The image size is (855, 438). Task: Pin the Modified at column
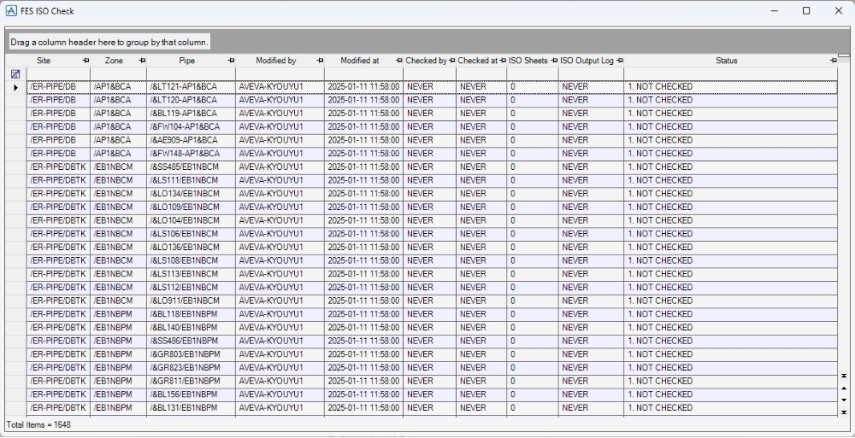point(398,61)
